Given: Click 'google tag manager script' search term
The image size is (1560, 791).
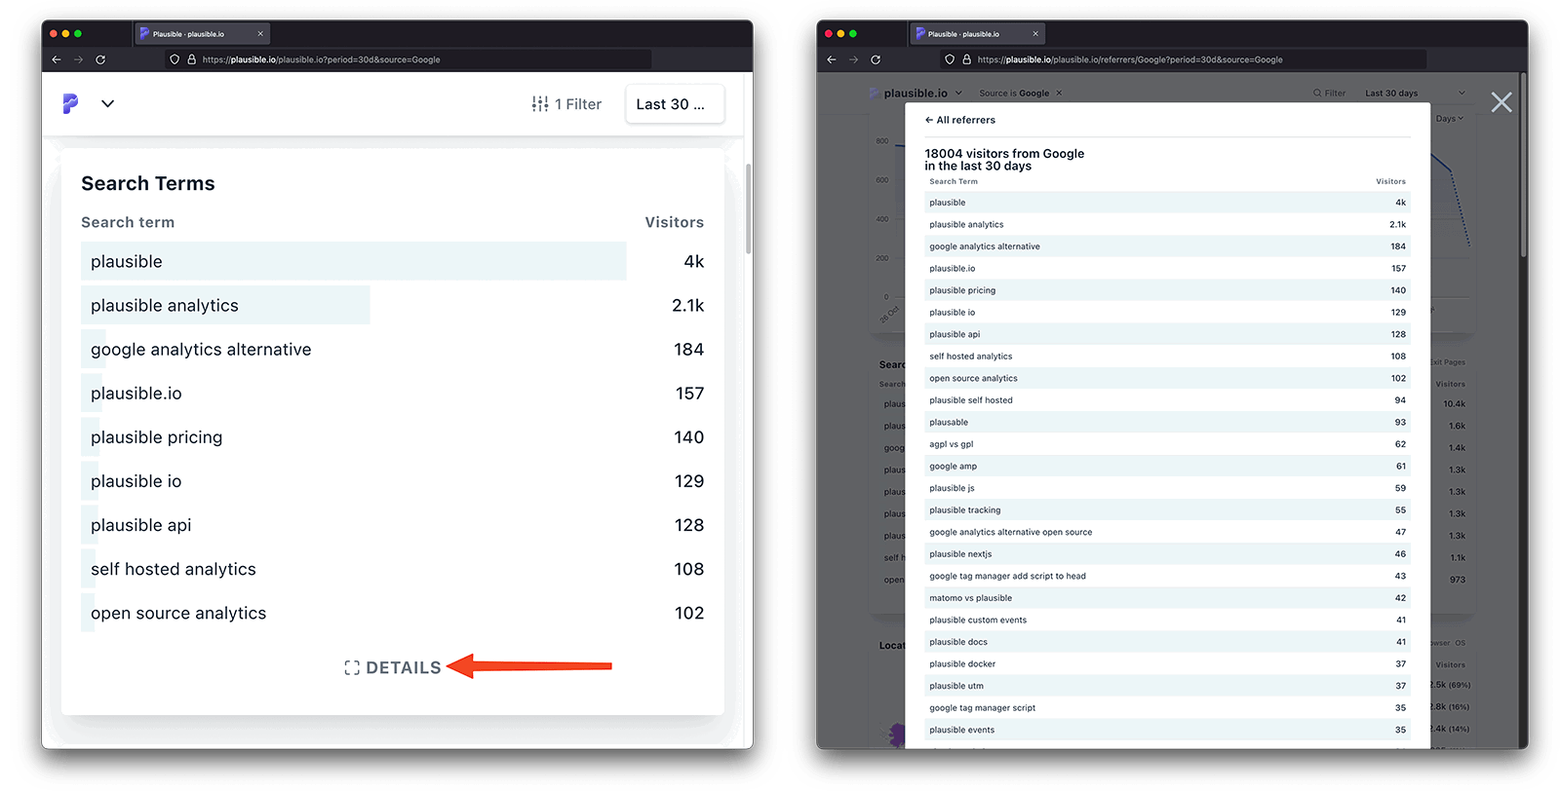Looking at the screenshot, I should click(1167, 707).
